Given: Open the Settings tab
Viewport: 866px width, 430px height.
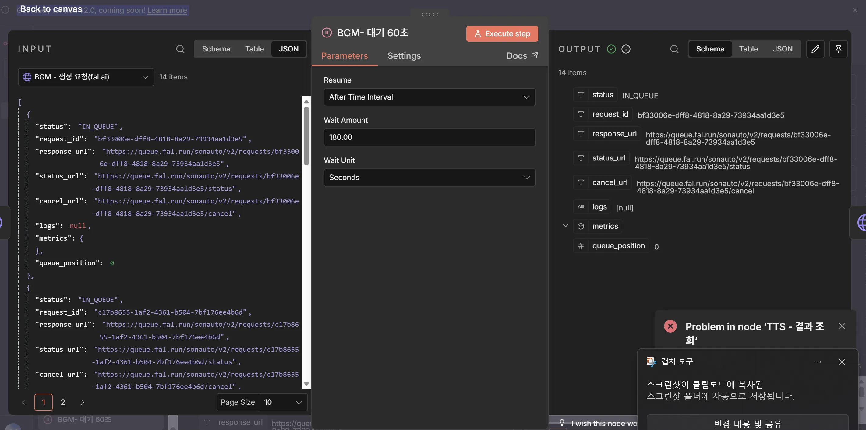Looking at the screenshot, I should (x=404, y=56).
